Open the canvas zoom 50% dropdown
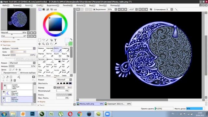208x117 pixels. coord(116,9)
